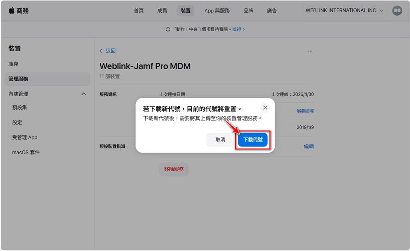Go to the 品牌 tab
The image size is (410, 251).
click(248, 11)
